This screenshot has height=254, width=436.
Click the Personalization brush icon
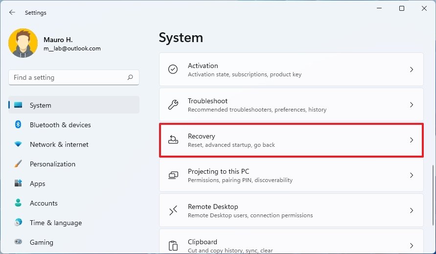coord(18,163)
